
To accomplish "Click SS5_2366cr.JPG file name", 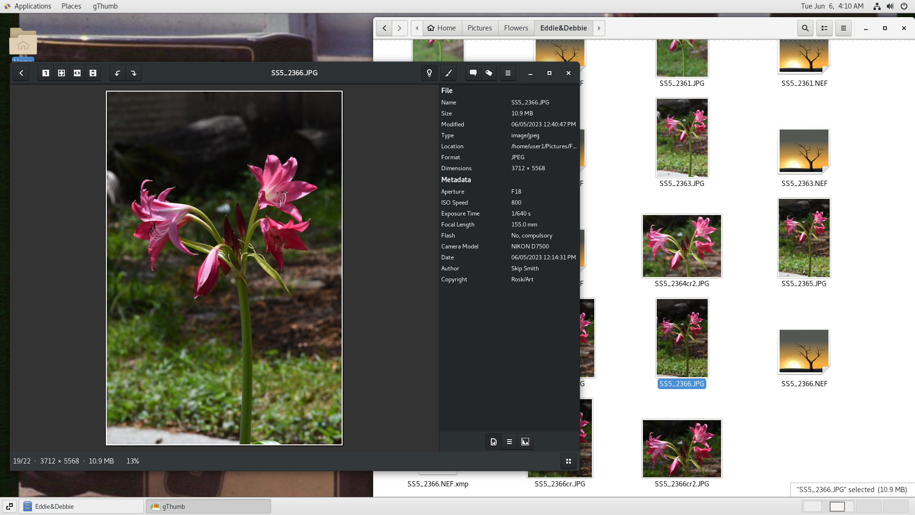I will coord(560,484).
